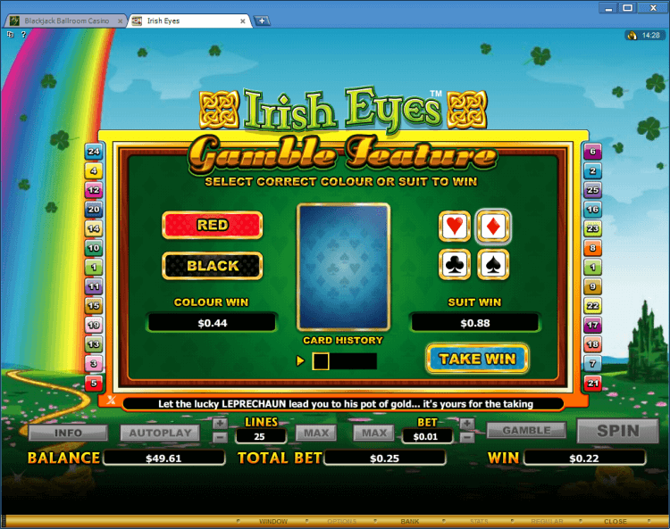The height and width of the screenshot is (529, 670).
Task: Choose the diamonds suit card
Action: click(493, 226)
